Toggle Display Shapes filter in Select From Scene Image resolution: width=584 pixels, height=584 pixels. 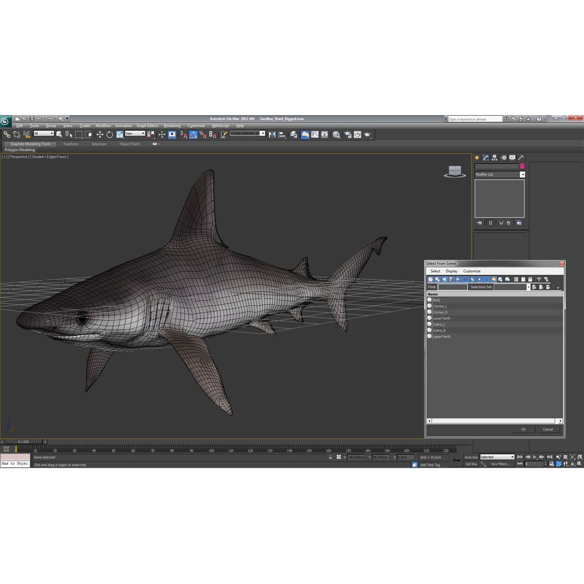click(437, 280)
